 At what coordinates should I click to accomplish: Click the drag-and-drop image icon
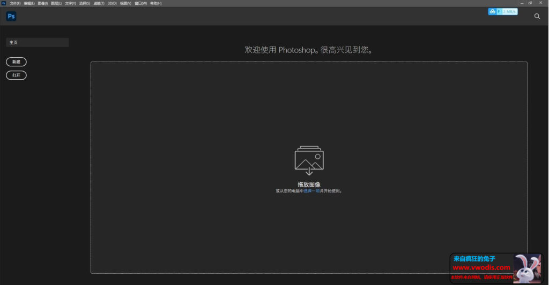pos(309,160)
